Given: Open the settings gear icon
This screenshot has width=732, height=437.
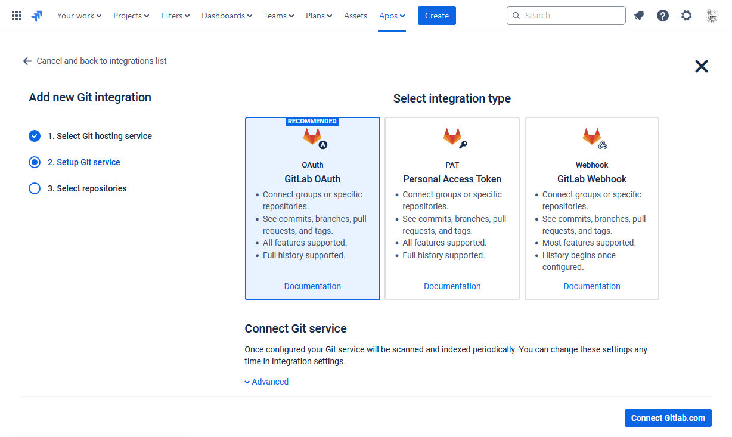Looking at the screenshot, I should pyautogui.click(x=687, y=16).
